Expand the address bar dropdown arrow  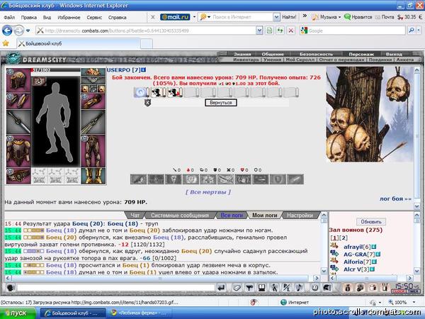click(259, 30)
